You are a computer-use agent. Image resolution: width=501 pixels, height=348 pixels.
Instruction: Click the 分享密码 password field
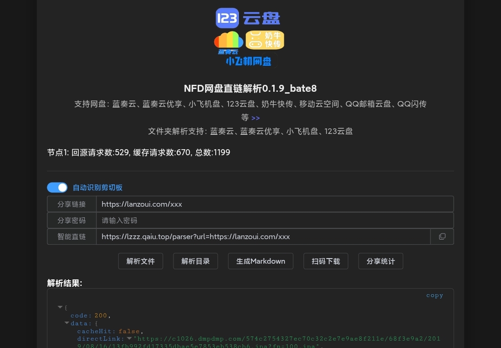[275, 220]
